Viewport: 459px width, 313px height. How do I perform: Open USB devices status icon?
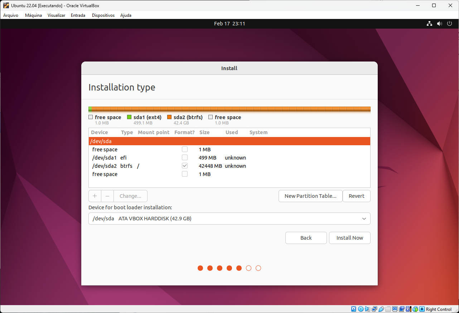tap(381, 309)
